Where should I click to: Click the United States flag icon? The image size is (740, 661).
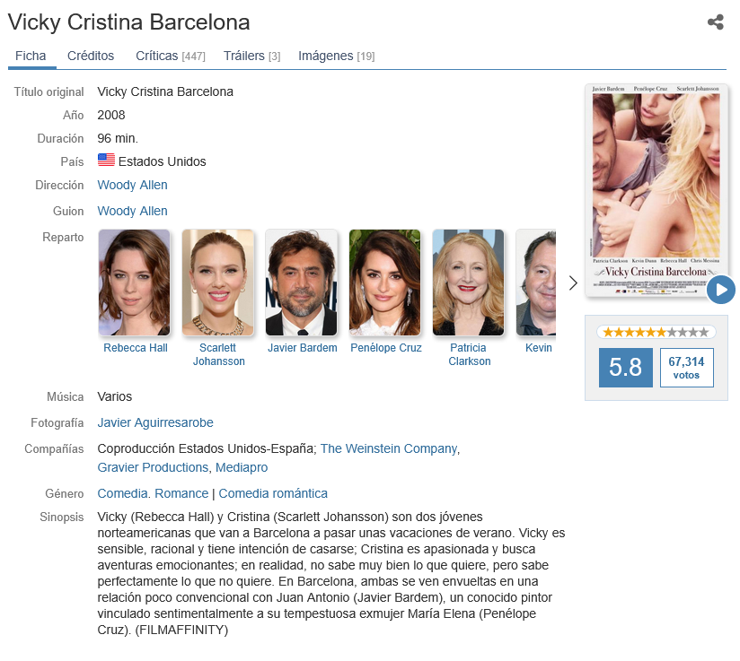(106, 160)
